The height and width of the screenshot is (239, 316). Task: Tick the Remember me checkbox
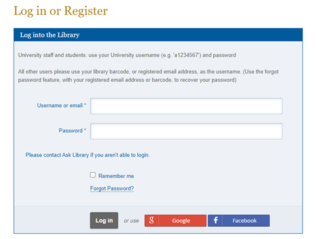point(93,175)
